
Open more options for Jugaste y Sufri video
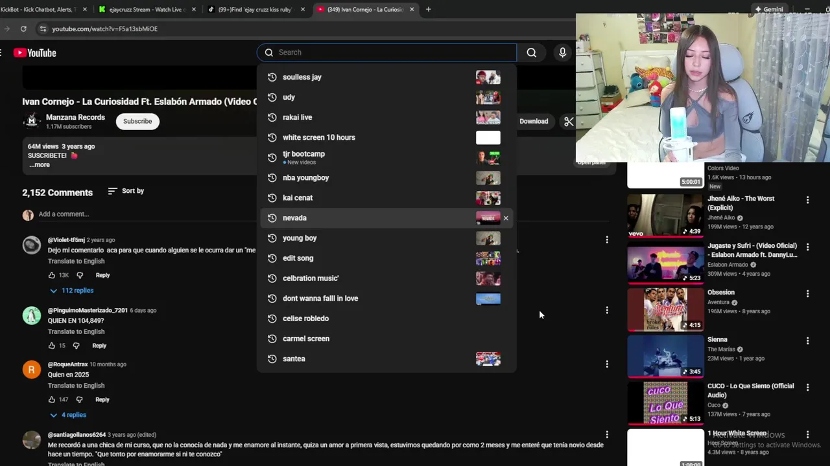tap(807, 247)
